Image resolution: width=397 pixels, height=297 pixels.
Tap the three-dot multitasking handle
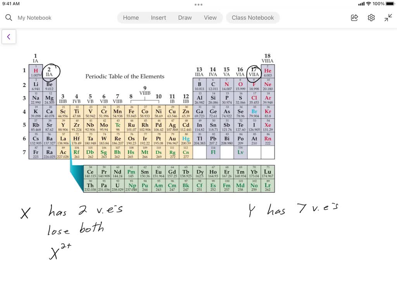pos(198,5)
